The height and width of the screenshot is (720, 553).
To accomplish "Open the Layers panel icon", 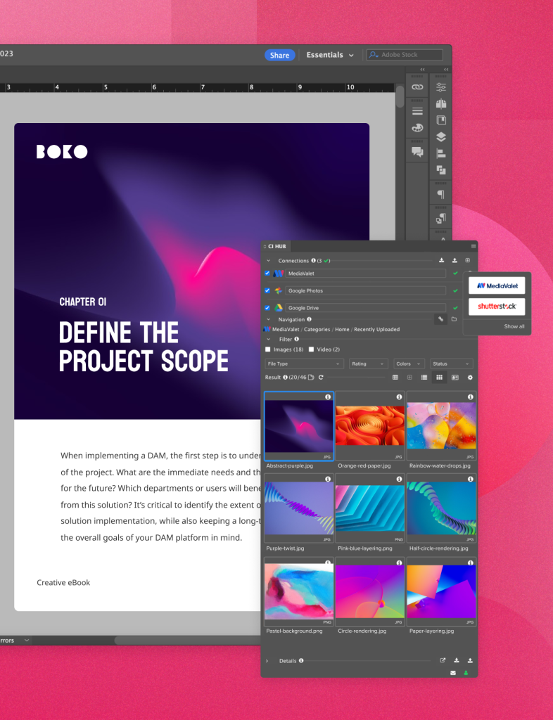I will click(x=441, y=137).
